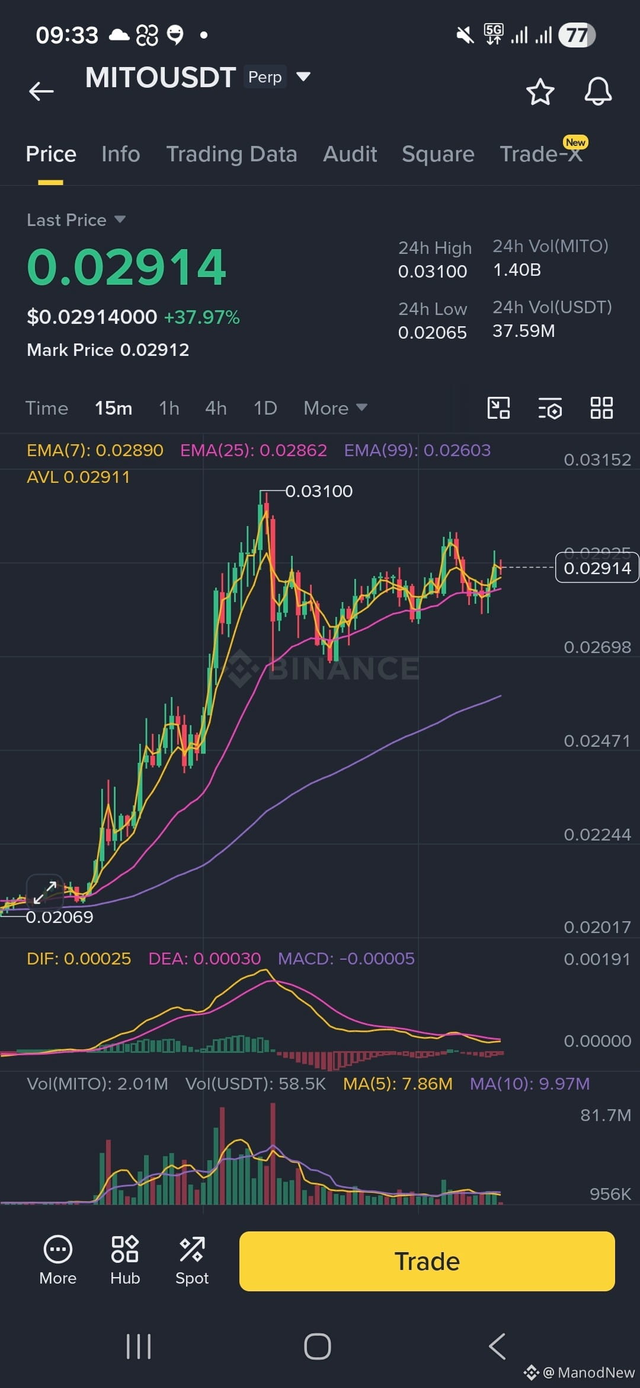
Task: Open the MITOUSDT pair selector dropdown arrow
Action: 303,77
